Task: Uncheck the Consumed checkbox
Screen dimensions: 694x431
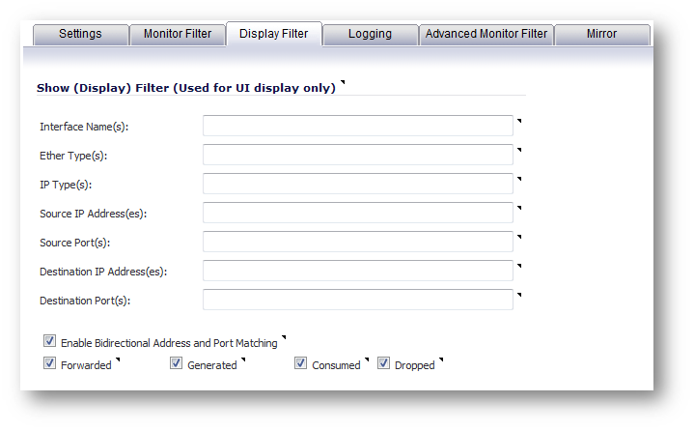Action: [x=301, y=364]
